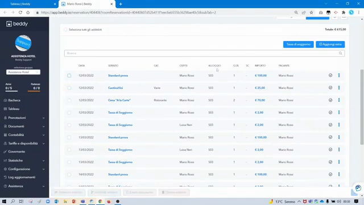Expand Tariffe e disponibilità section
The height and width of the screenshot is (205, 364).
[x=24, y=143]
